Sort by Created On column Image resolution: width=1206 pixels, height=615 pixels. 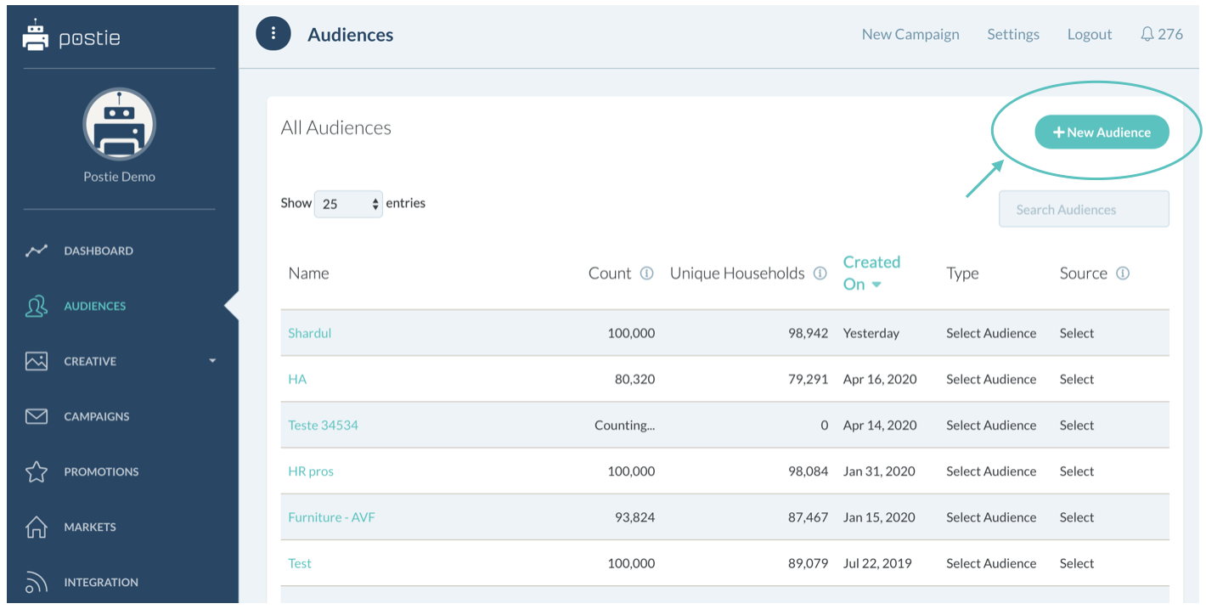coord(871,273)
